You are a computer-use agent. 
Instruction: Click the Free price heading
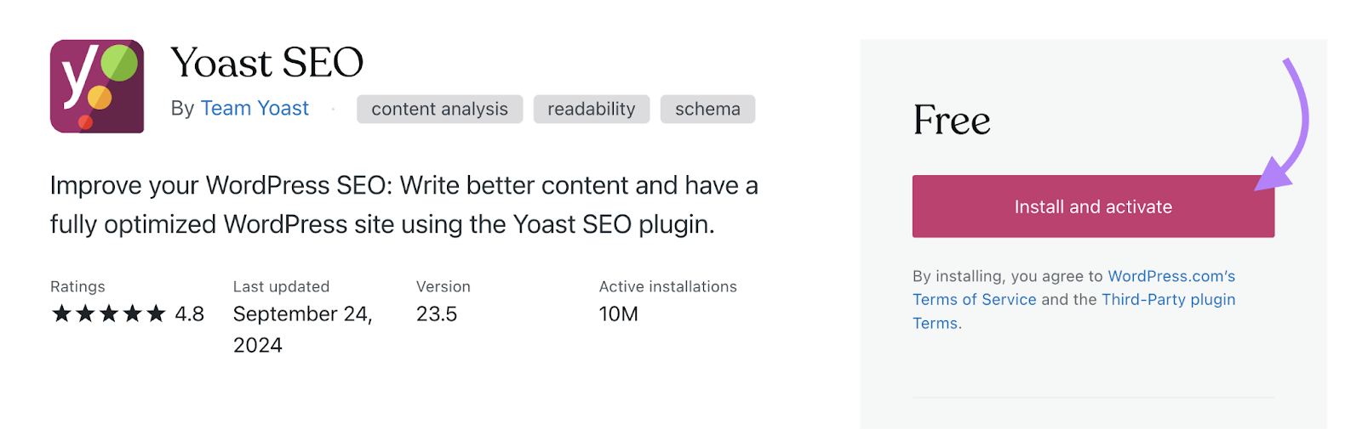pyautogui.click(x=952, y=121)
